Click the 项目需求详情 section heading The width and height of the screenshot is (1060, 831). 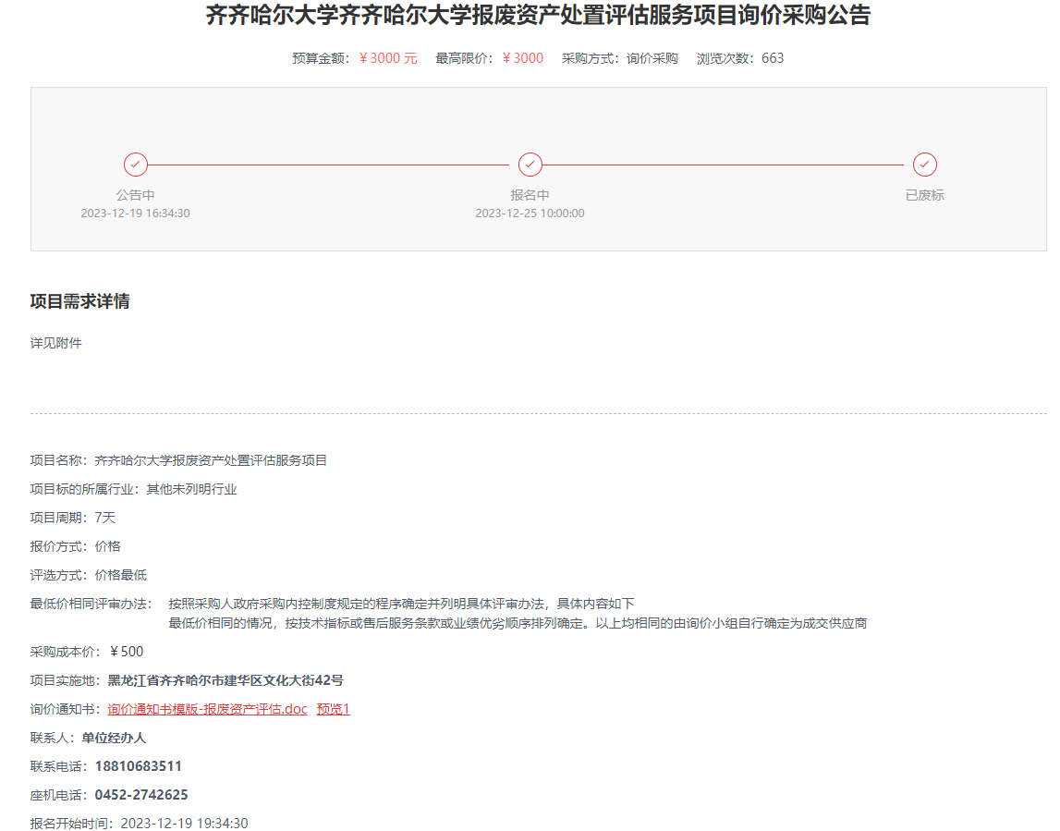79,302
